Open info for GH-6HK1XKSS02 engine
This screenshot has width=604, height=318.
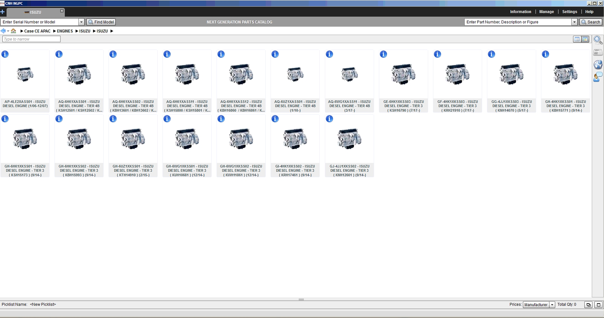click(59, 119)
